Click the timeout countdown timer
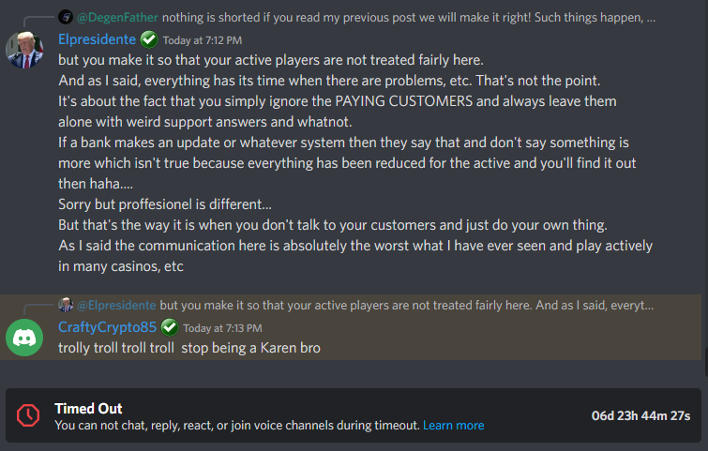 point(640,415)
